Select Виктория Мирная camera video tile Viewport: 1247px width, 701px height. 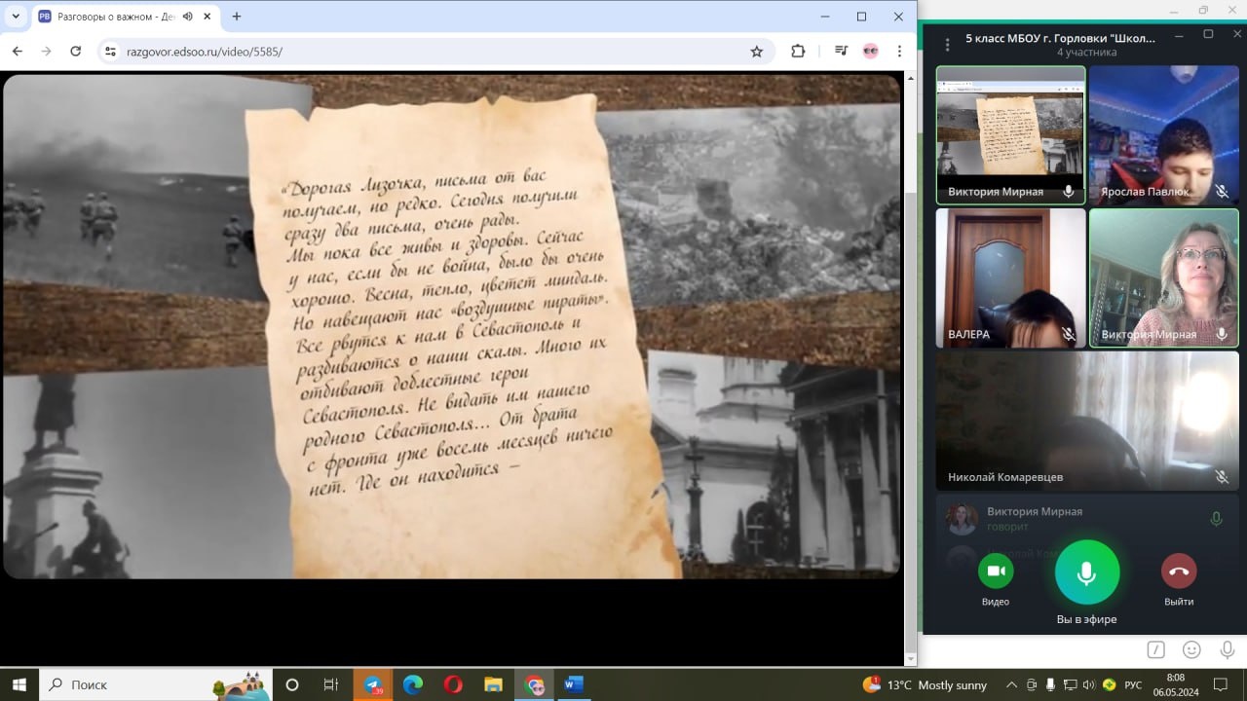point(1163,277)
